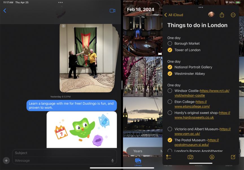Viewport: 244px width, 170px height.
Task: Tap the battery status icon
Action: tap(238, 3)
